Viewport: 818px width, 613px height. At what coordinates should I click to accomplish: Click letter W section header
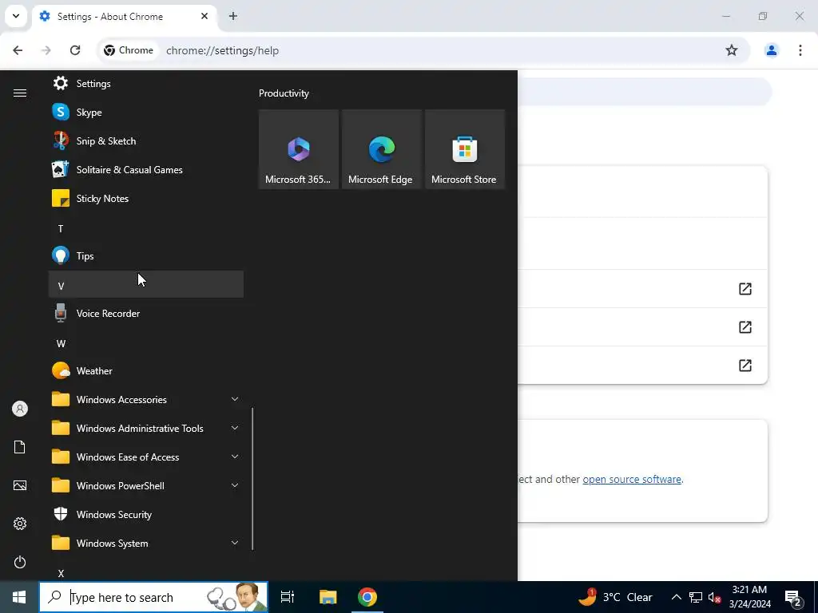coord(146,343)
